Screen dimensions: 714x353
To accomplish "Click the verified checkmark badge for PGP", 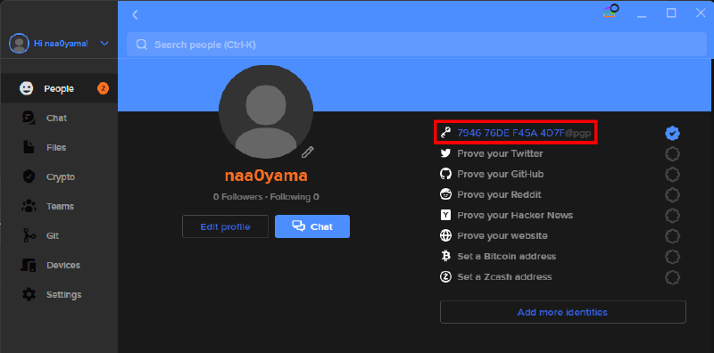I will (x=673, y=134).
